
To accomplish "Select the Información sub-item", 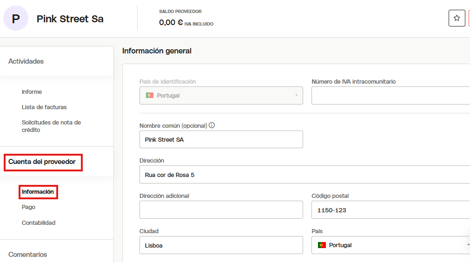I will click(38, 192).
